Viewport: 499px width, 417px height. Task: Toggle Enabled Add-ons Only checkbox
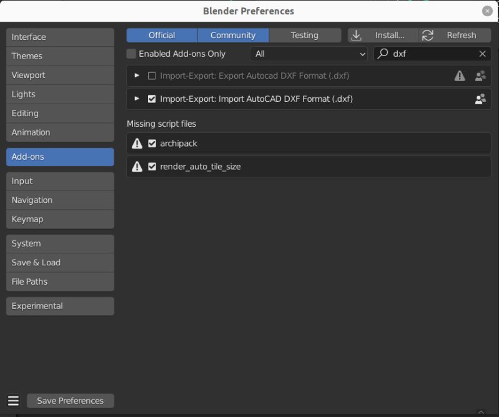(x=131, y=54)
